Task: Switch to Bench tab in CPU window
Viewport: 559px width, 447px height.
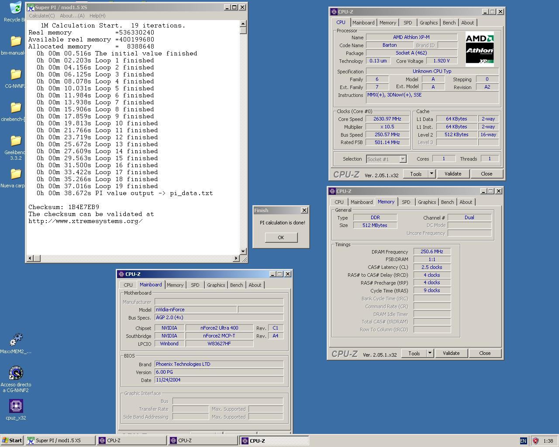Action: pyautogui.click(x=449, y=23)
